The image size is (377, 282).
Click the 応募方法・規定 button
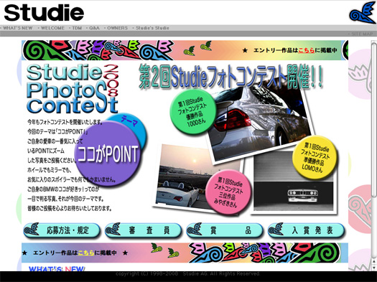pos(62,230)
